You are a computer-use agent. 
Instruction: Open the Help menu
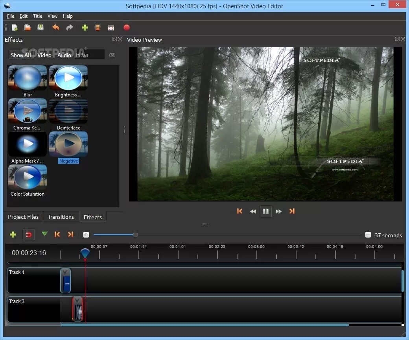coord(68,16)
